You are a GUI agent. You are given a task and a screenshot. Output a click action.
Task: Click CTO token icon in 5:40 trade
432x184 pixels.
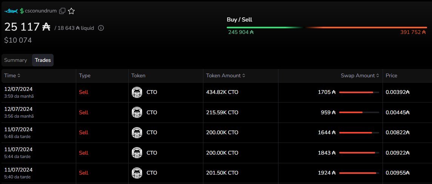click(137, 173)
